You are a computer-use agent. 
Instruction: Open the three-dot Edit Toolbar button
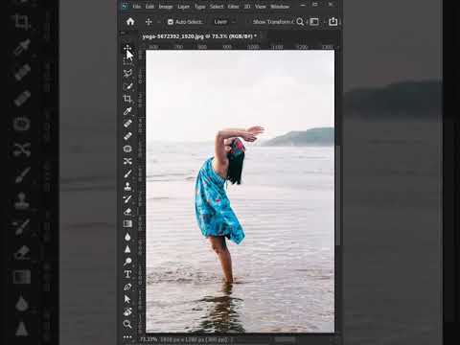click(x=127, y=336)
